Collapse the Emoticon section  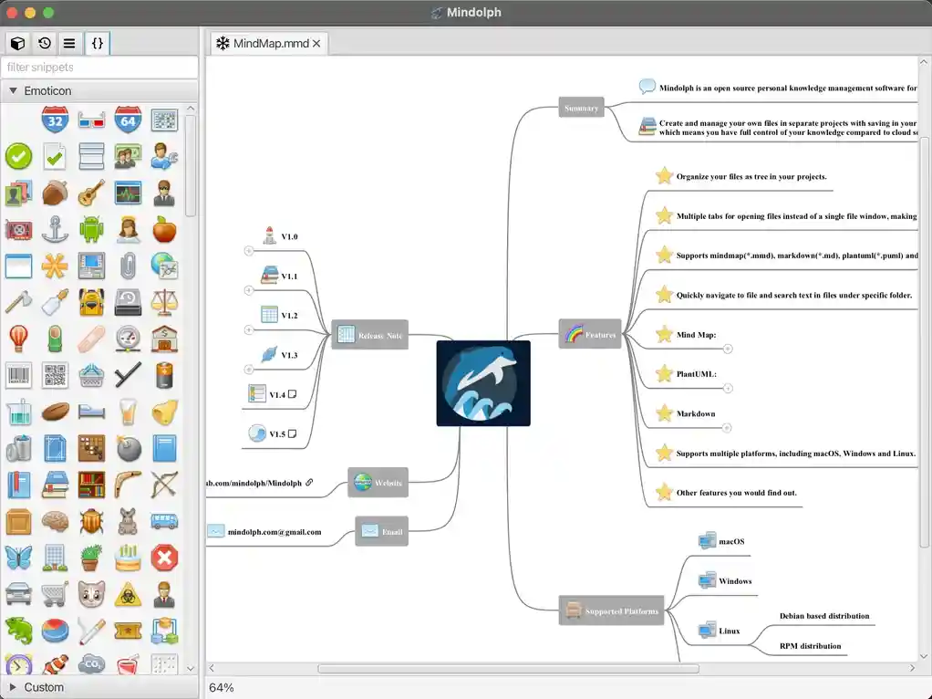coord(13,91)
